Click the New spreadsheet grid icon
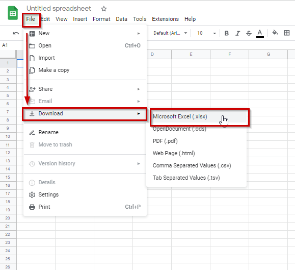 32,34
